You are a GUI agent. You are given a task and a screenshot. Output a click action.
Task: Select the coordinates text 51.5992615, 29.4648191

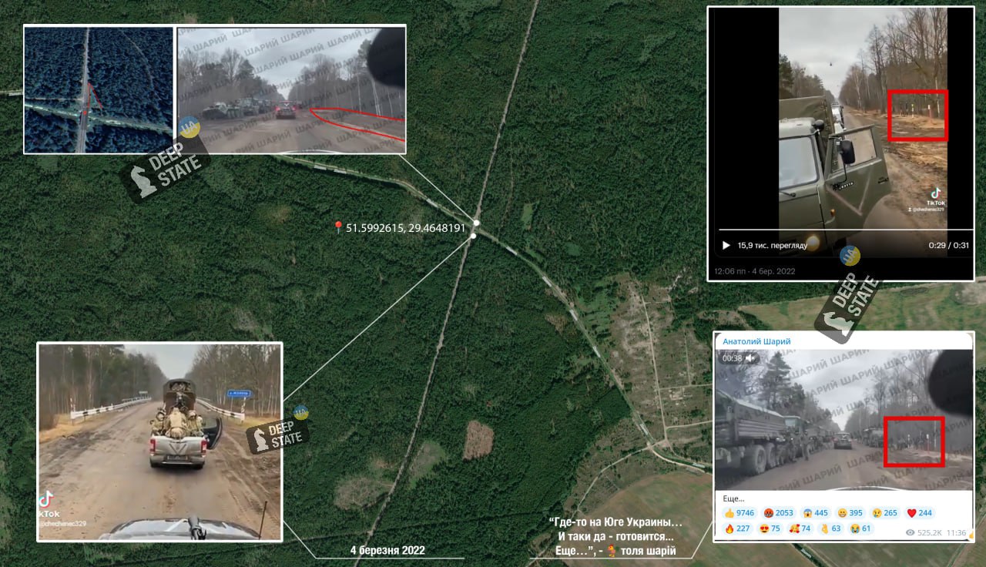pyautogui.click(x=405, y=228)
